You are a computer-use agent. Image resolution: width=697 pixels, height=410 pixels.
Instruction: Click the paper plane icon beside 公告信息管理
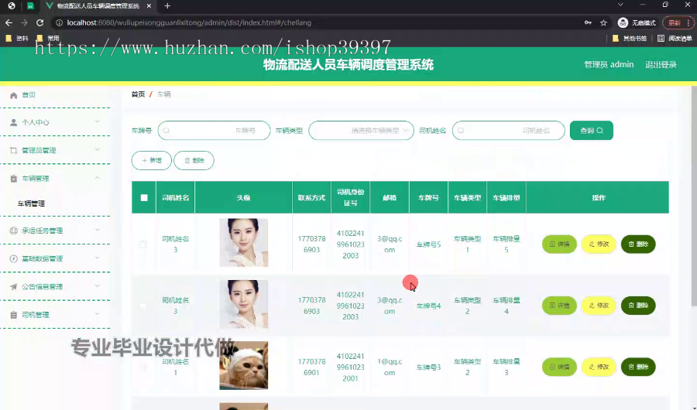(x=14, y=286)
